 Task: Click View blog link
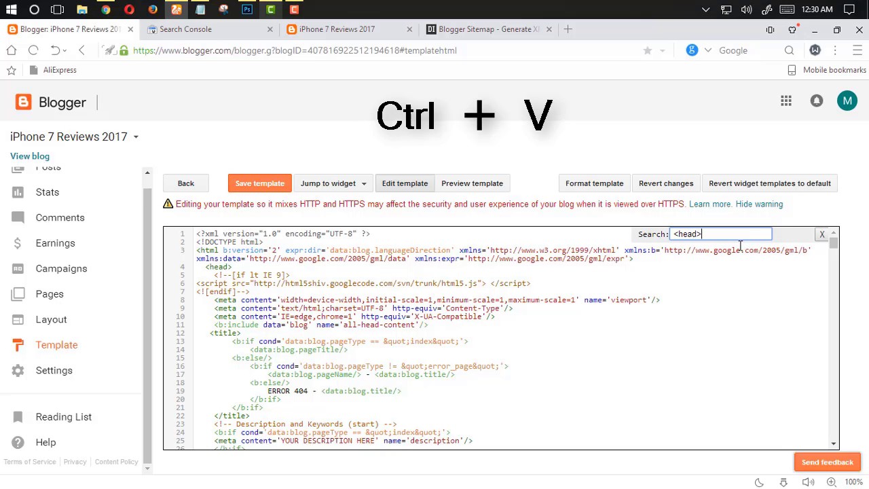point(30,156)
